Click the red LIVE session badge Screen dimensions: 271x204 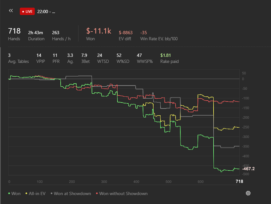(27, 11)
